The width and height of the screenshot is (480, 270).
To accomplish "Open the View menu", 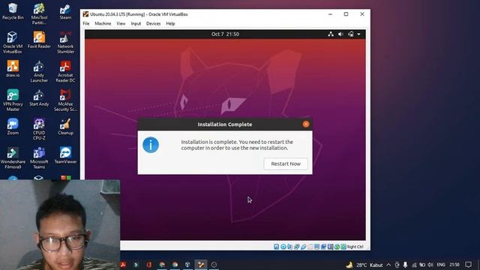I will [x=121, y=23].
